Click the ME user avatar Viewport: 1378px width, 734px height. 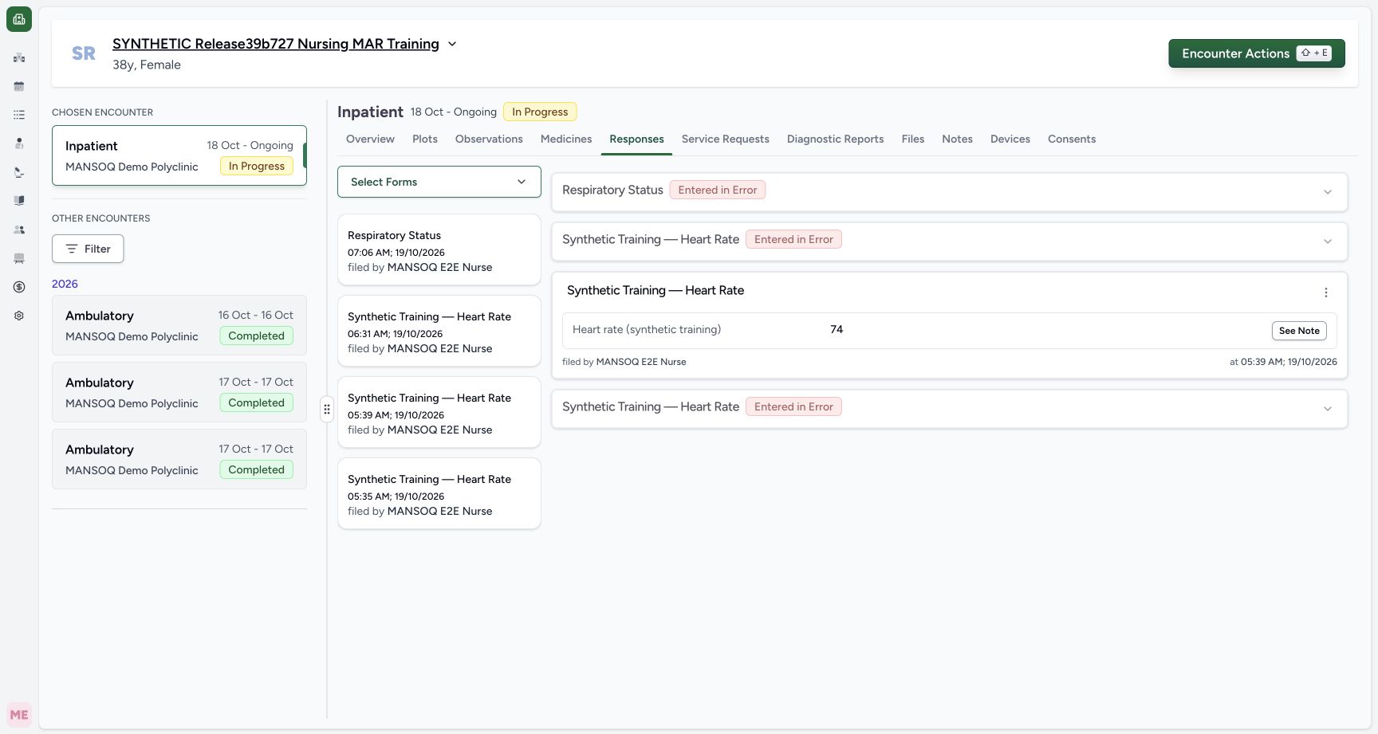coord(19,715)
